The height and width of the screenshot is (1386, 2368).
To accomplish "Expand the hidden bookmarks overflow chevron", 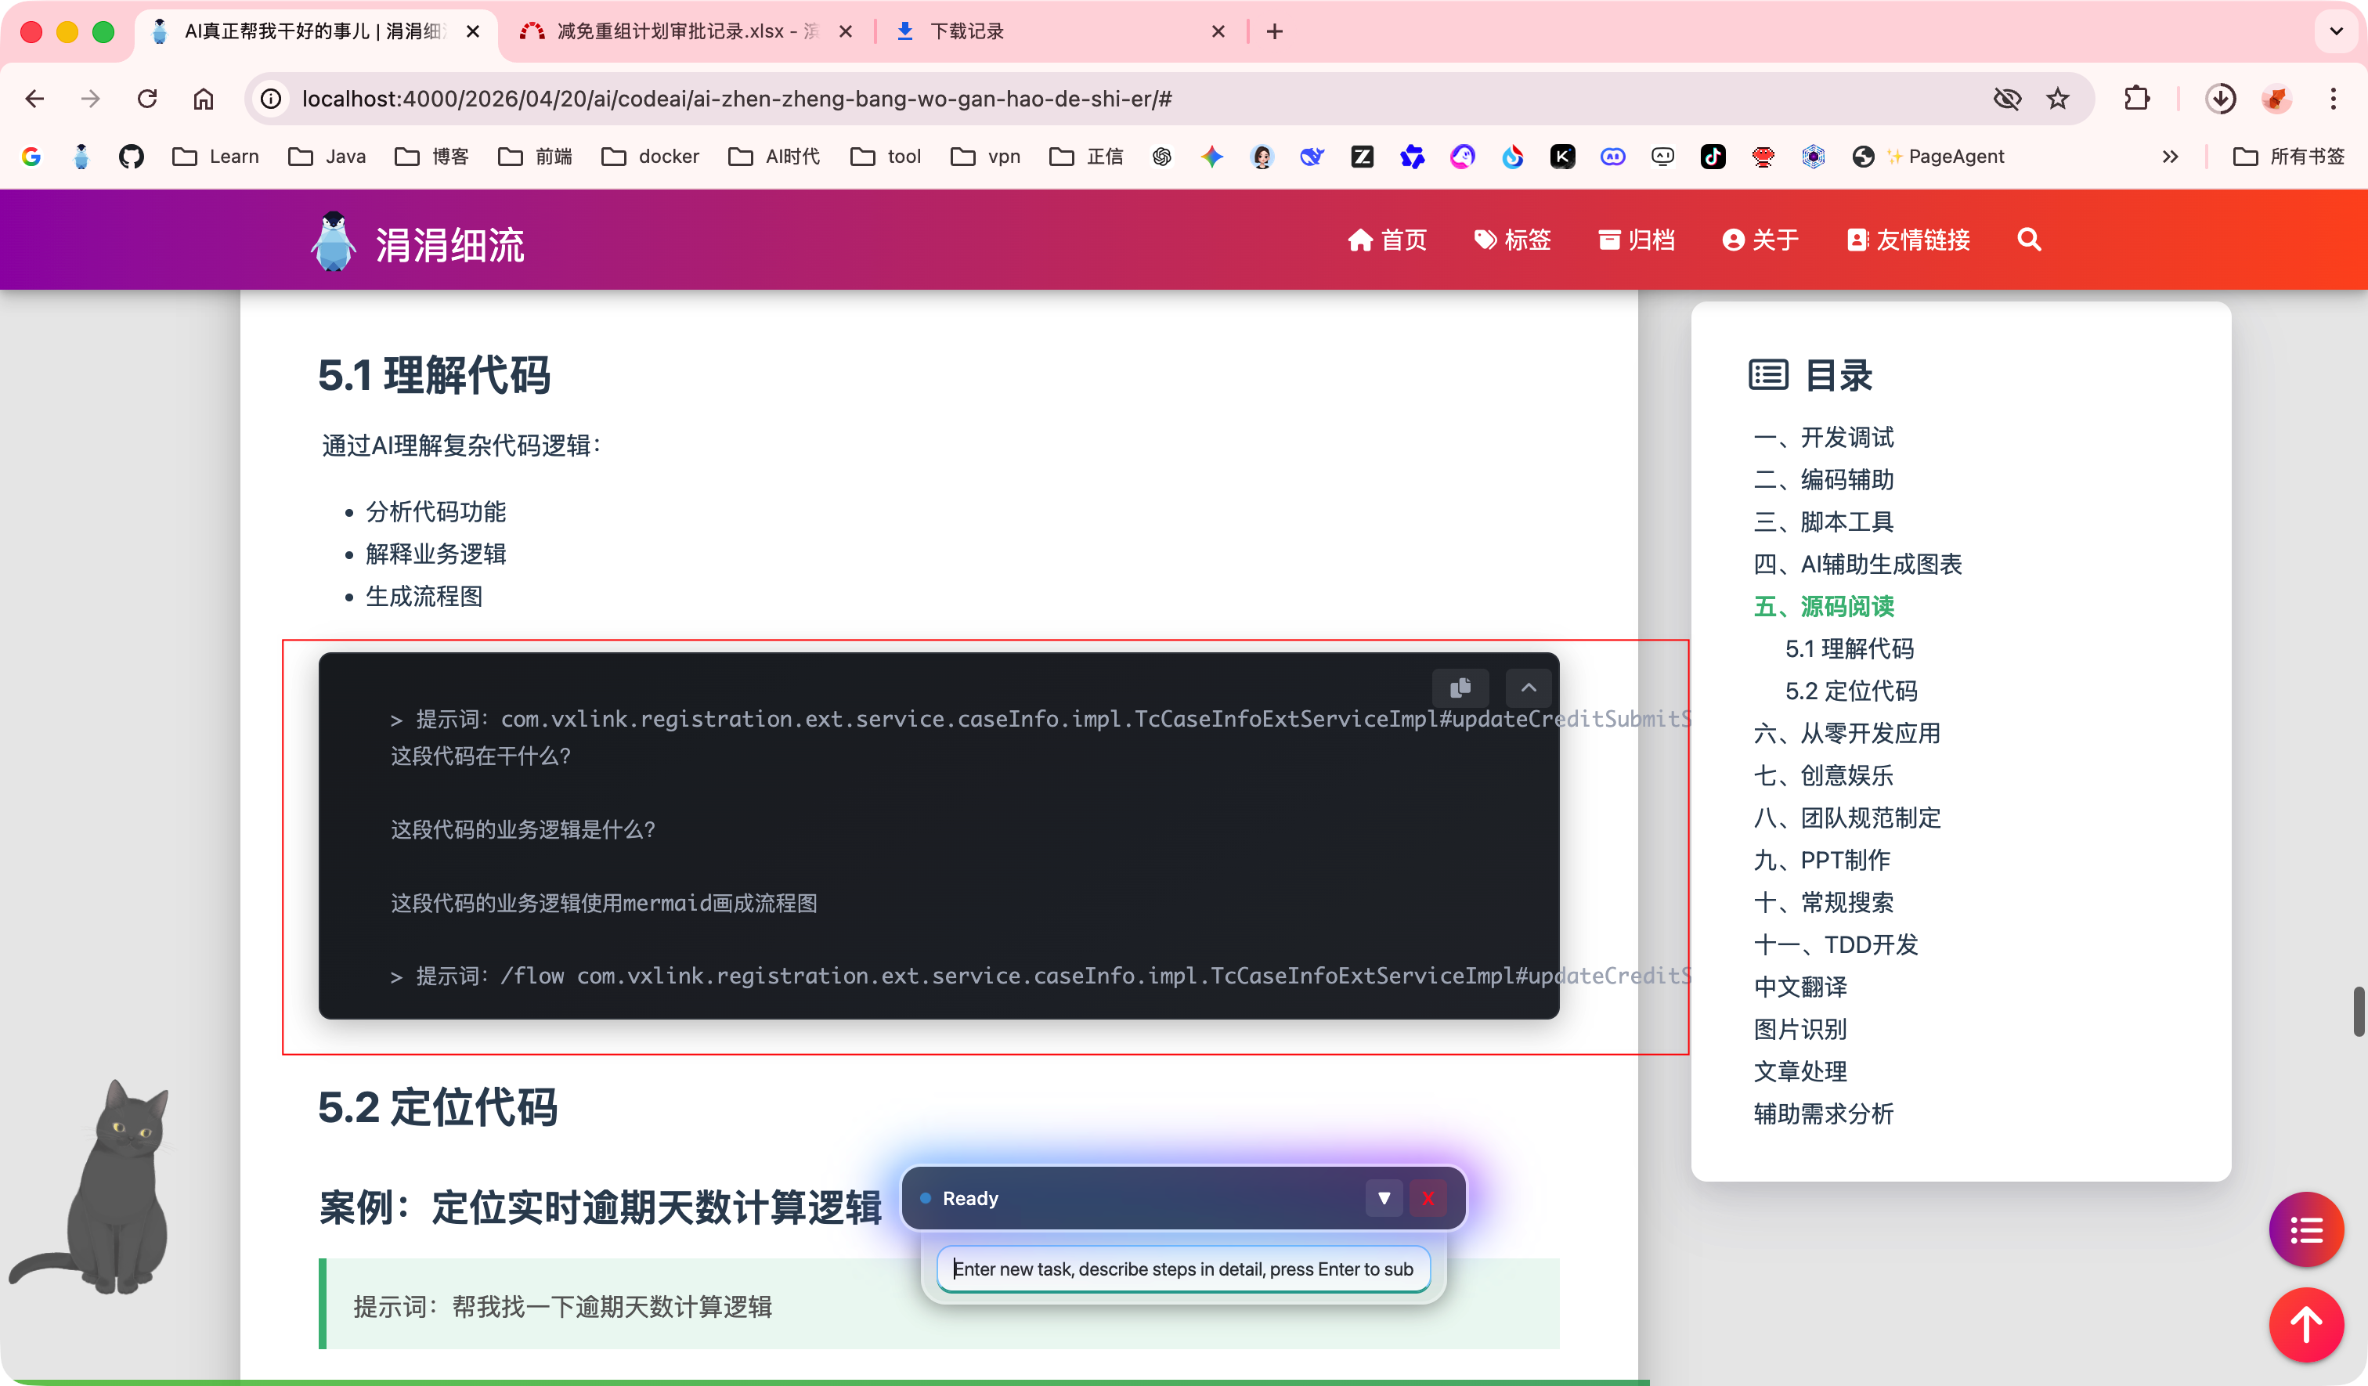I will pyautogui.click(x=2170, y=157).
